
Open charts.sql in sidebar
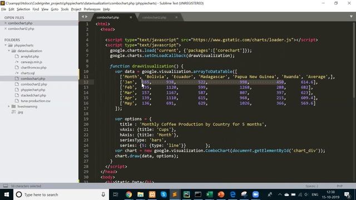tap(28, 73)
